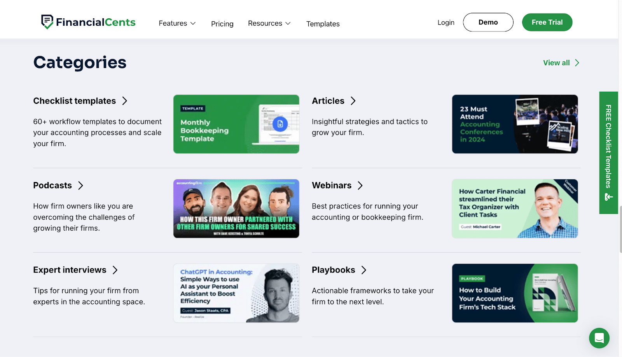Open the live chat widget icon
622x357 pixels.
pyautogui.click(x=599, y=338)
